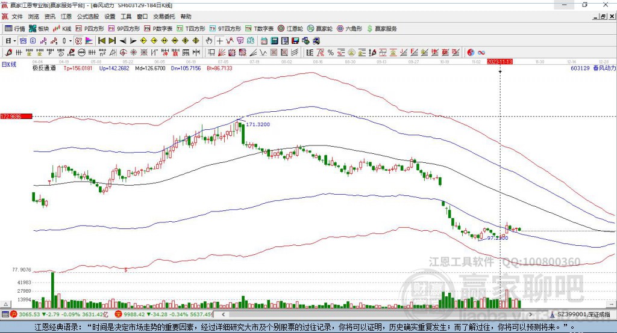This screenshot has height=333, width=617.
Task: Select the red pencil drawing tool
Action: click(x=8, y=52)
